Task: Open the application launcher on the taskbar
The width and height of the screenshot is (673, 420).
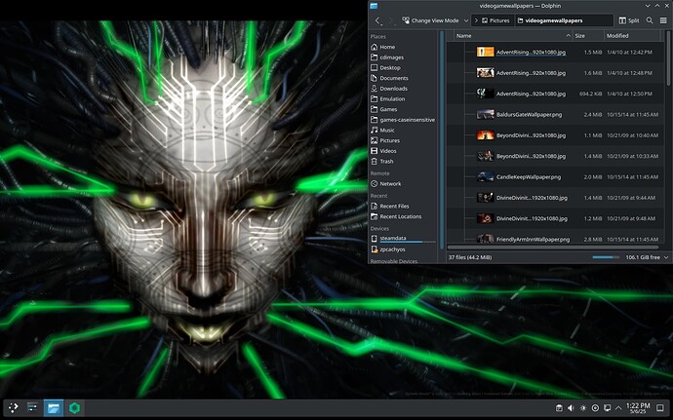Action: pos(14,407)
